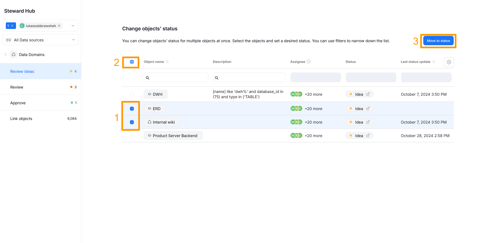The height and width of the screenshot is (243, 491).
Task: Edit the status of Product Server Backend
Action: (368, 135)
